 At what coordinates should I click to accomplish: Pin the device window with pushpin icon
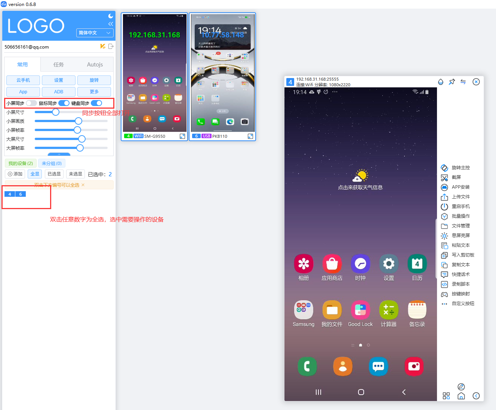click(x=452, y=82)
